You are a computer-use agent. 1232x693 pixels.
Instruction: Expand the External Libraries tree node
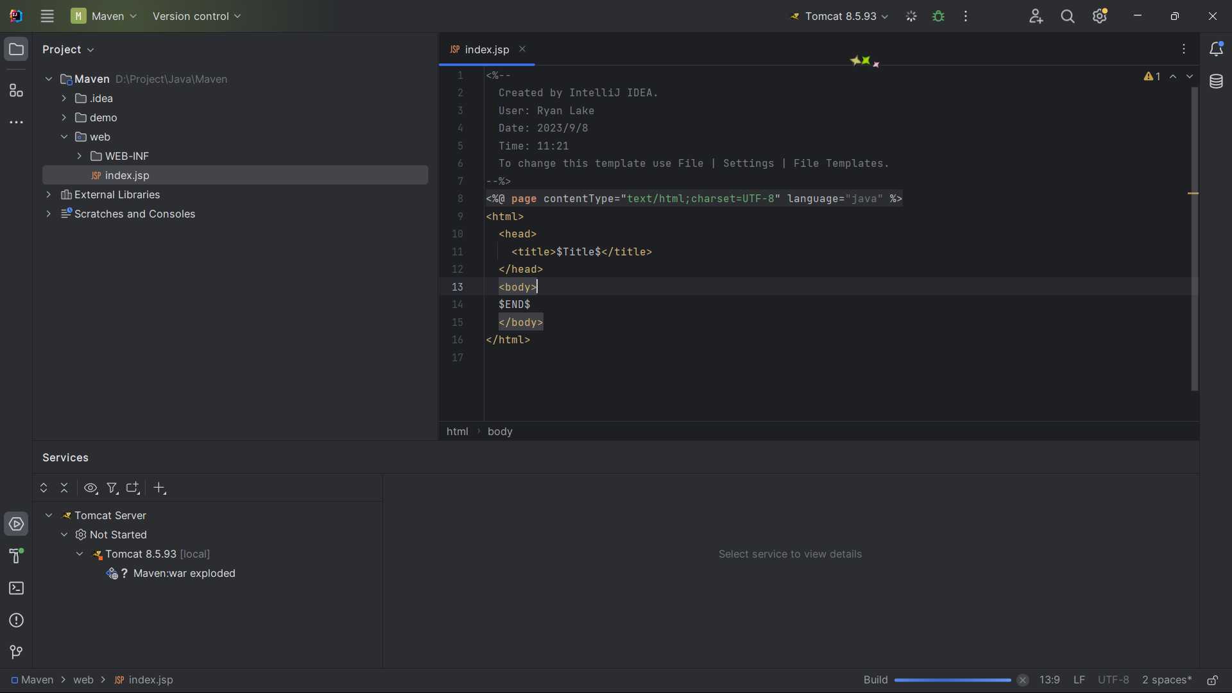pos(49,194)
